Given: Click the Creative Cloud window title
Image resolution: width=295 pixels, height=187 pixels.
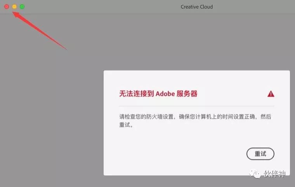Looking at the screenshot, I should 197,7.
